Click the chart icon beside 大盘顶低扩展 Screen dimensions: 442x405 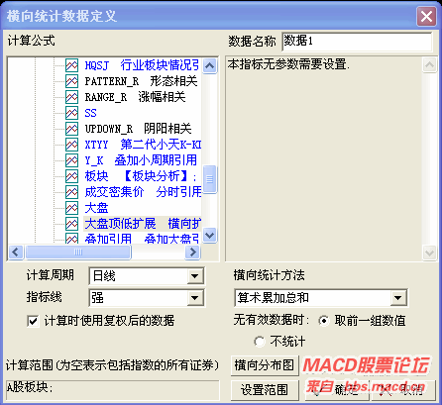(71, 224)
